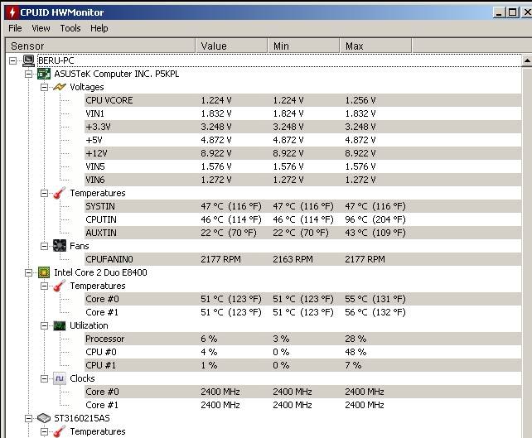Screen dimensions: 532x438
Task: Click the Value column header
Action: coord(232,46)
